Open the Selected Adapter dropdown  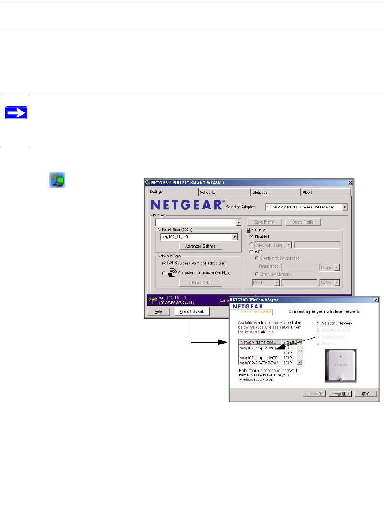click(x=345, y=207)
